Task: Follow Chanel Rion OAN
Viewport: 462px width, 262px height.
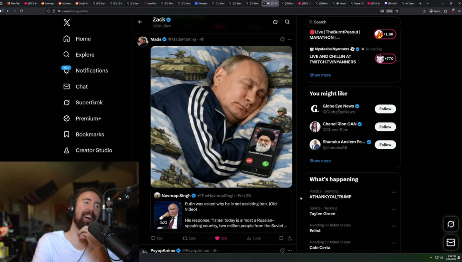Action: [x=385, y=127]
